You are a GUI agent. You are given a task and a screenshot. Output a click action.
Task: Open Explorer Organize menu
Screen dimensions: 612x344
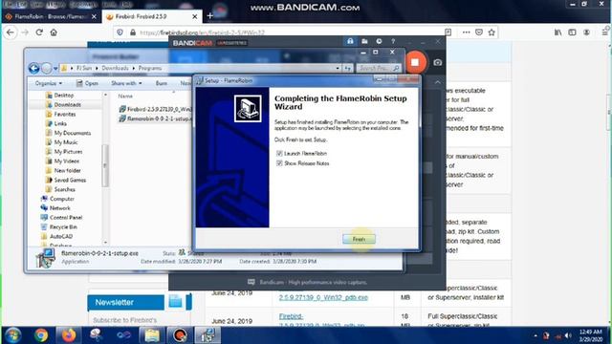[49, 83]
